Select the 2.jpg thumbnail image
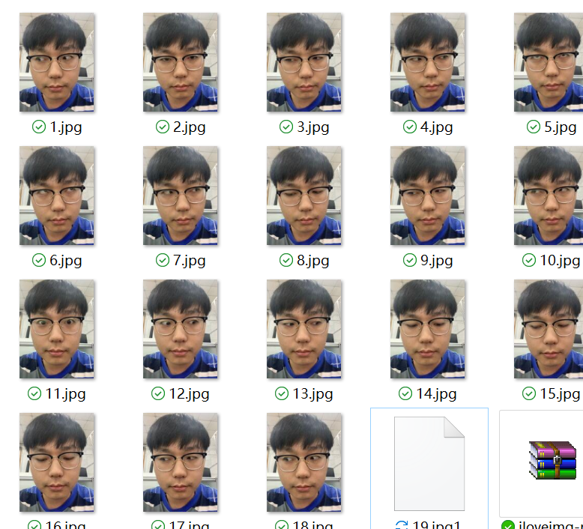The width and height of the screenshot is (583, 529). click(181, 62)
